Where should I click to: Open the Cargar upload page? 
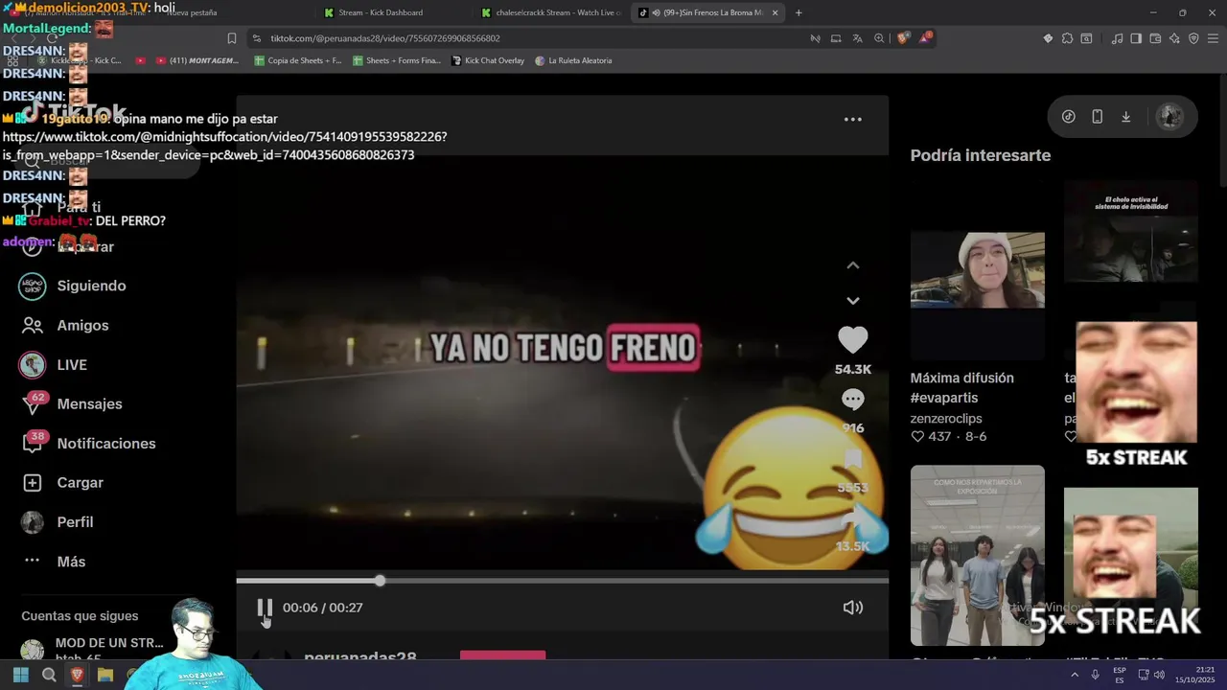tap(80, 482)
